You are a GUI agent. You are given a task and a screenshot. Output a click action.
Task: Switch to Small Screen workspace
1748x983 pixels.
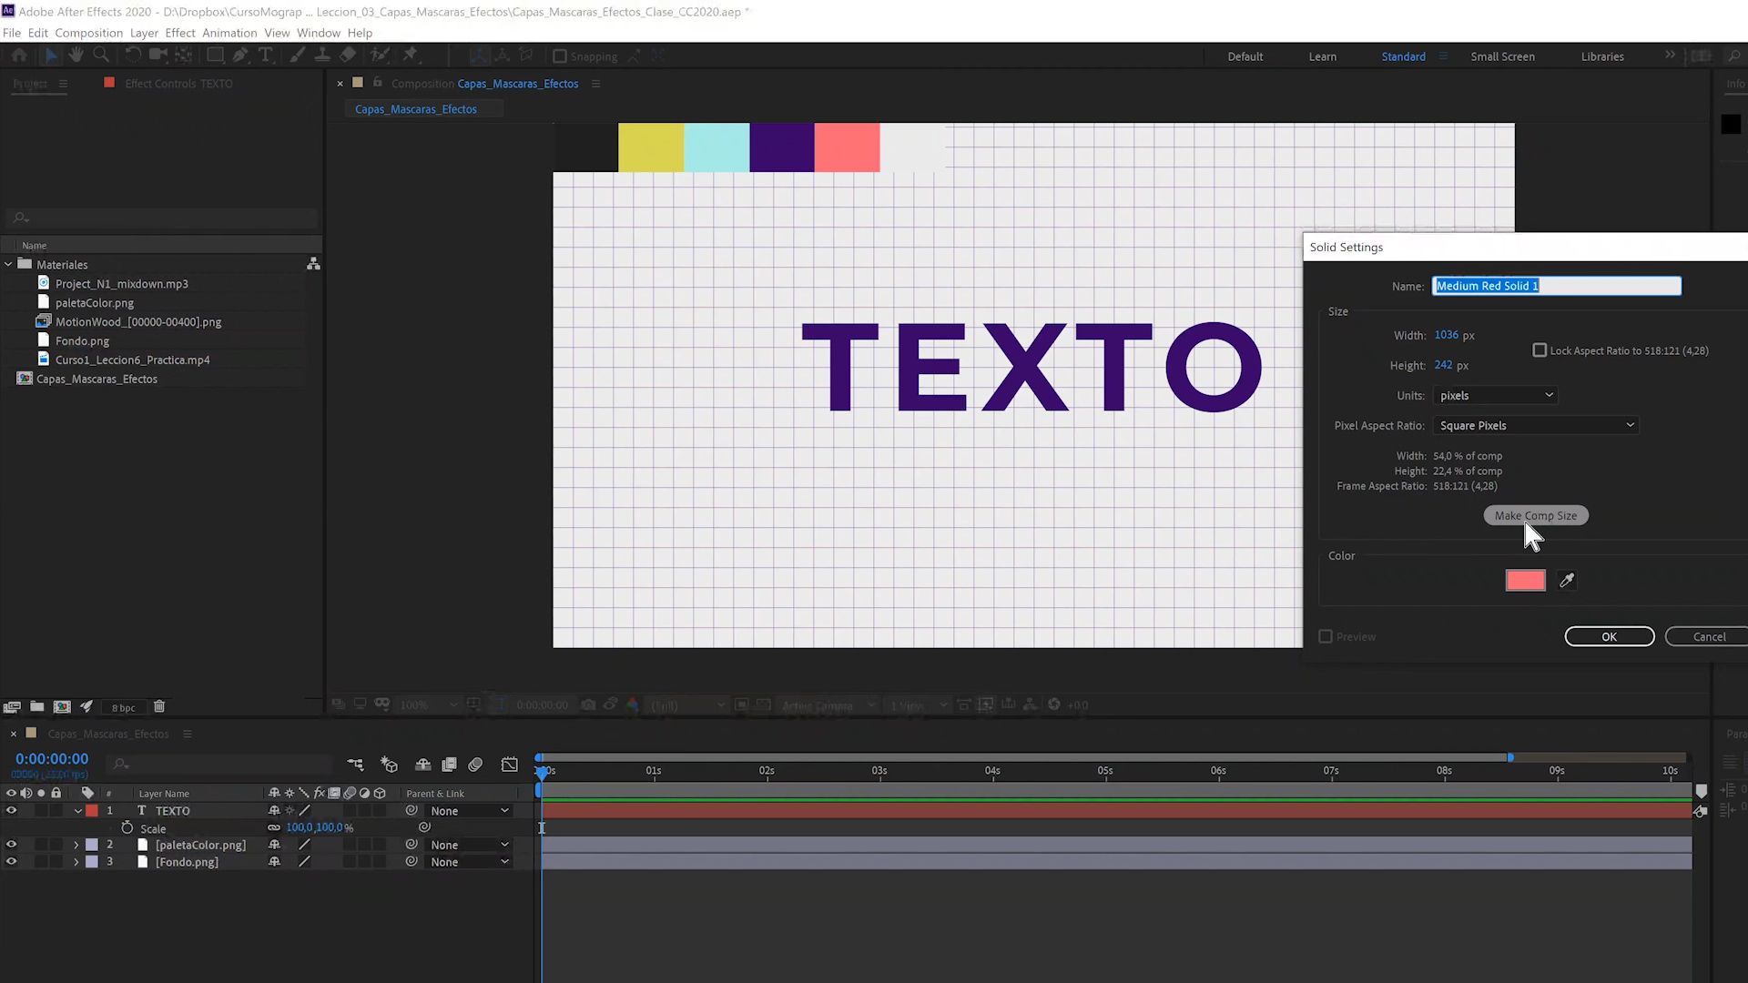(x=1502, y=56)
